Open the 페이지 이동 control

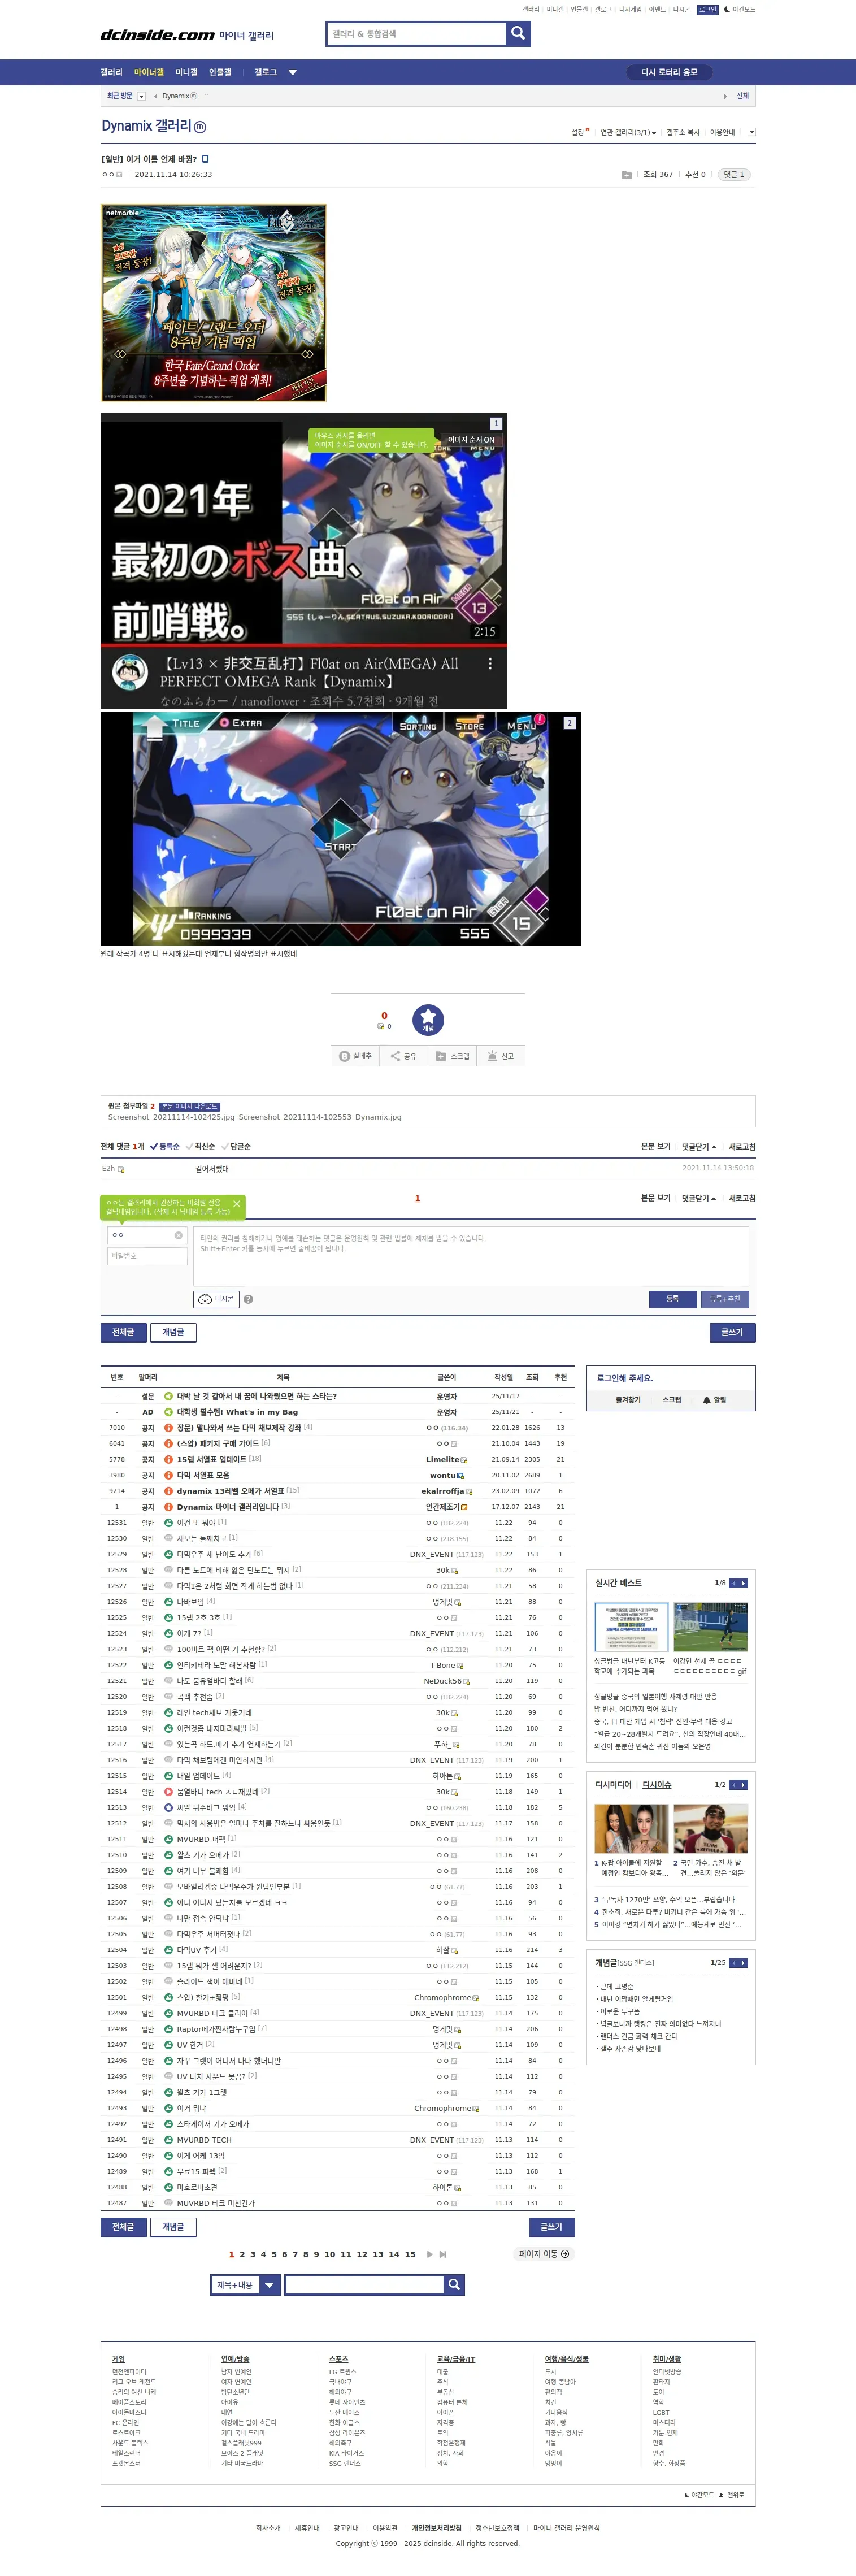coord(544,2254)
